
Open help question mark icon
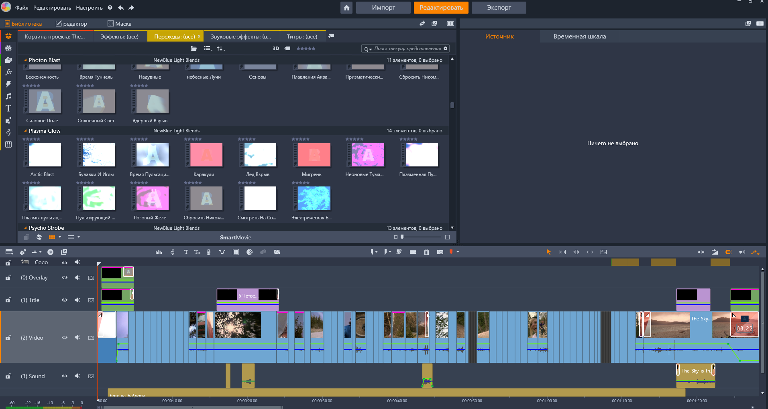tap(110, 8)
